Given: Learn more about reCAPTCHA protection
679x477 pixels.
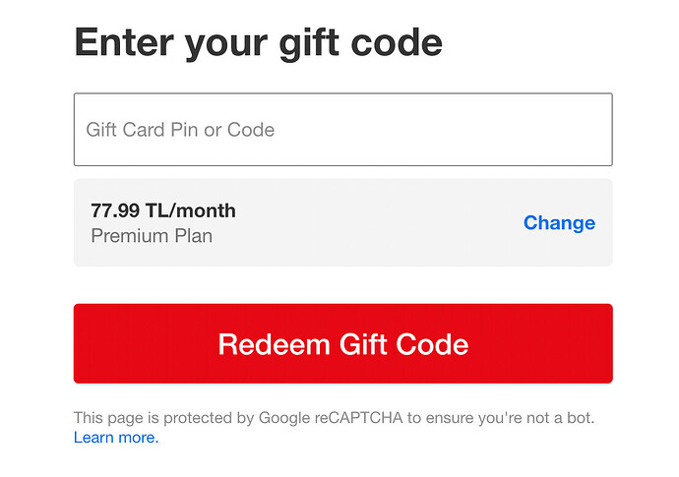Looking at the screenshot, I should click(116, 438).
